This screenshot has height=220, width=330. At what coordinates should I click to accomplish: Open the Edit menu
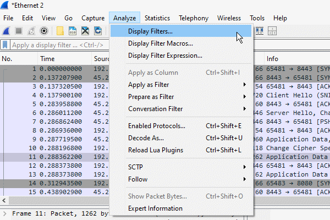(28, 18)
